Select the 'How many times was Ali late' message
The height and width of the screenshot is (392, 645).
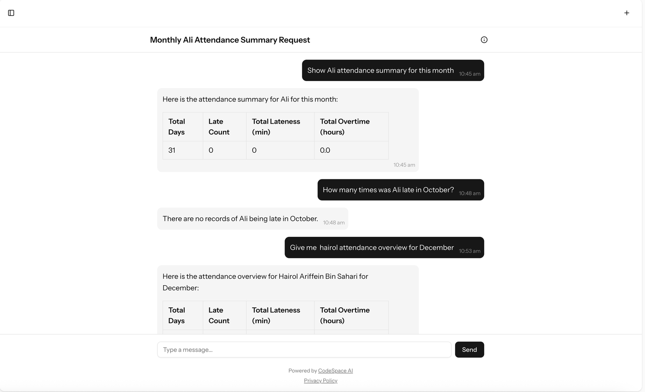click(388, 190)
